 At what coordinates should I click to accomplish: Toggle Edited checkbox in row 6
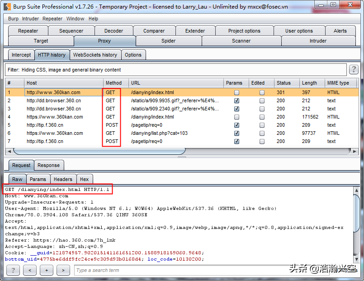point(262,133)
